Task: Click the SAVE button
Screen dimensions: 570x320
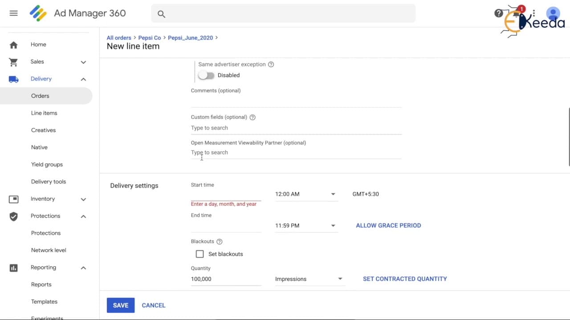Action: click(x=121, y=305)
